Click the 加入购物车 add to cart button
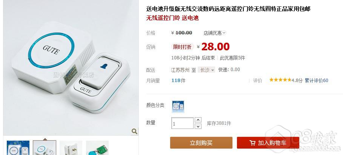The image size is (343, 155). pyautogui.click(x=268, y=143)
